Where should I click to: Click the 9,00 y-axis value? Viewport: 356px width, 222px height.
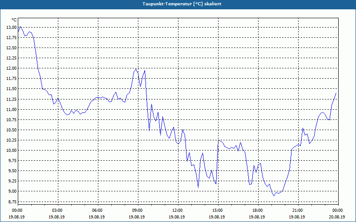pos(13,191)
